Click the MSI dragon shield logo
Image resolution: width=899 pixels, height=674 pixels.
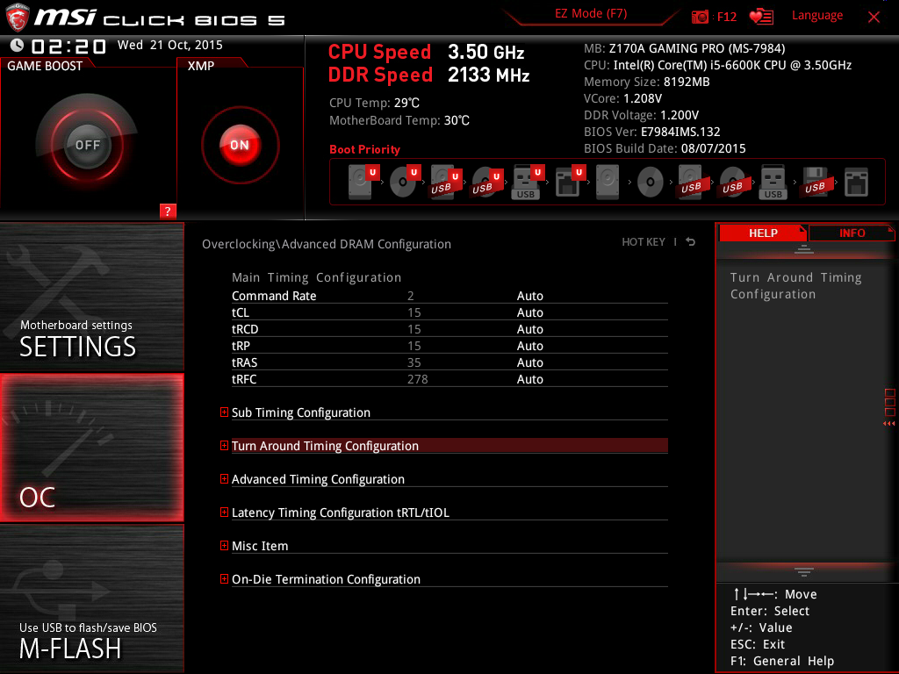pos(18,18)
